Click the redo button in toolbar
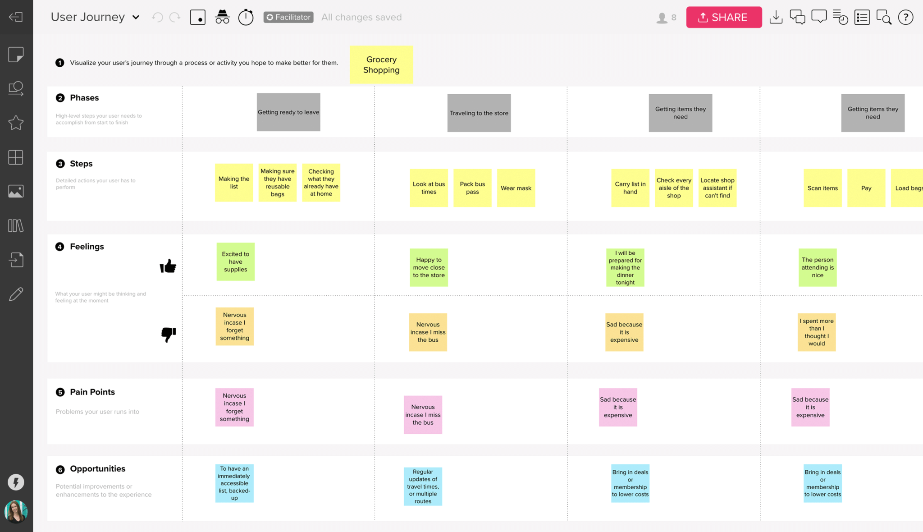Viewport: 923px width, 532px height. (x=175, y=17)
